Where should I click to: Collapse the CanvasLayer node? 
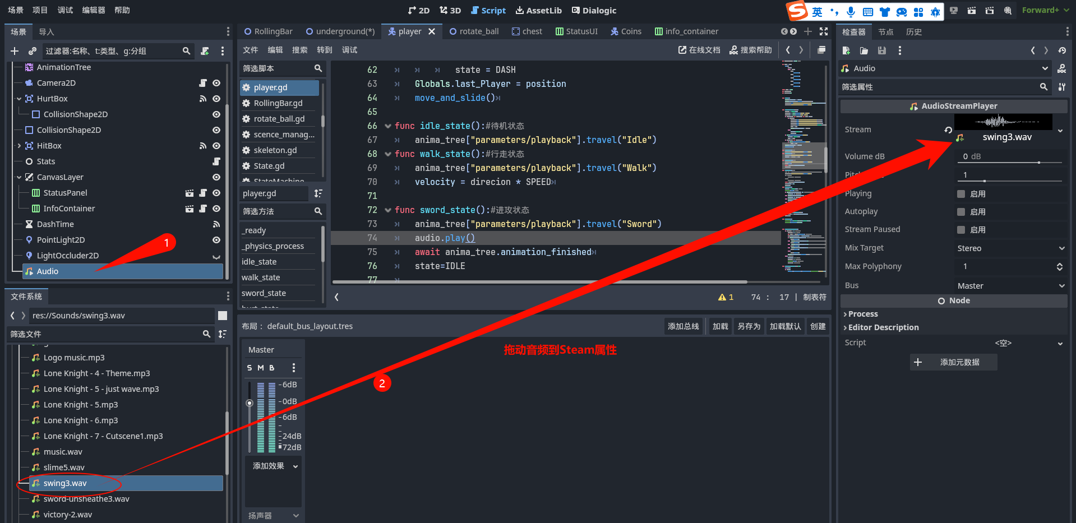point(19,177)
